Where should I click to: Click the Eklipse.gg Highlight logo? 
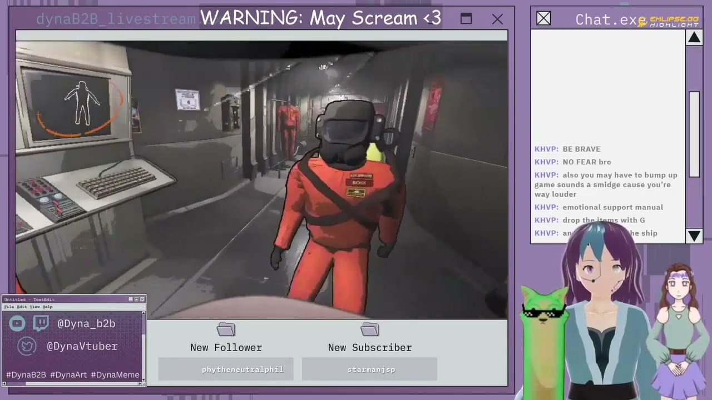(667, 21)
